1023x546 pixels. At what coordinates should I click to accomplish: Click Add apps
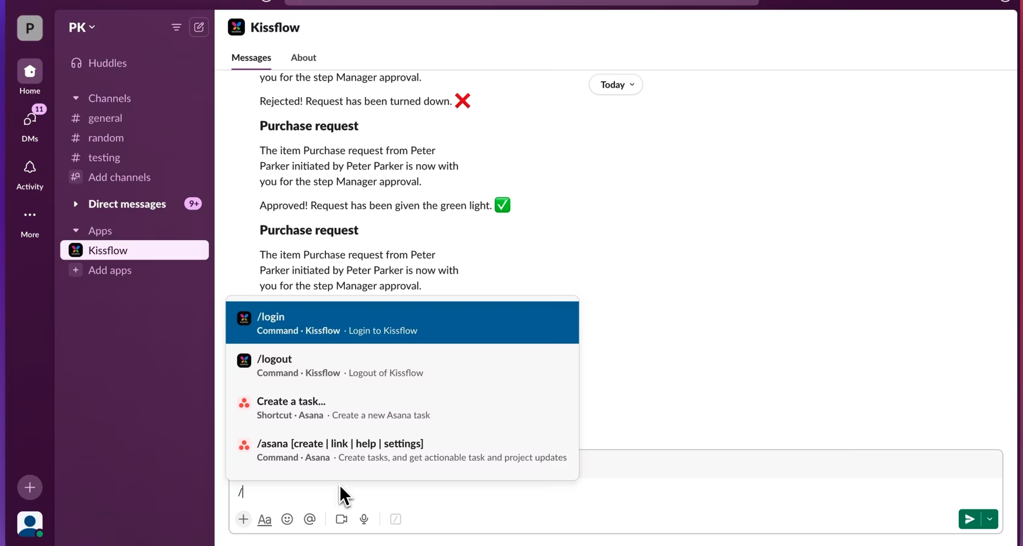pos(134,270)
